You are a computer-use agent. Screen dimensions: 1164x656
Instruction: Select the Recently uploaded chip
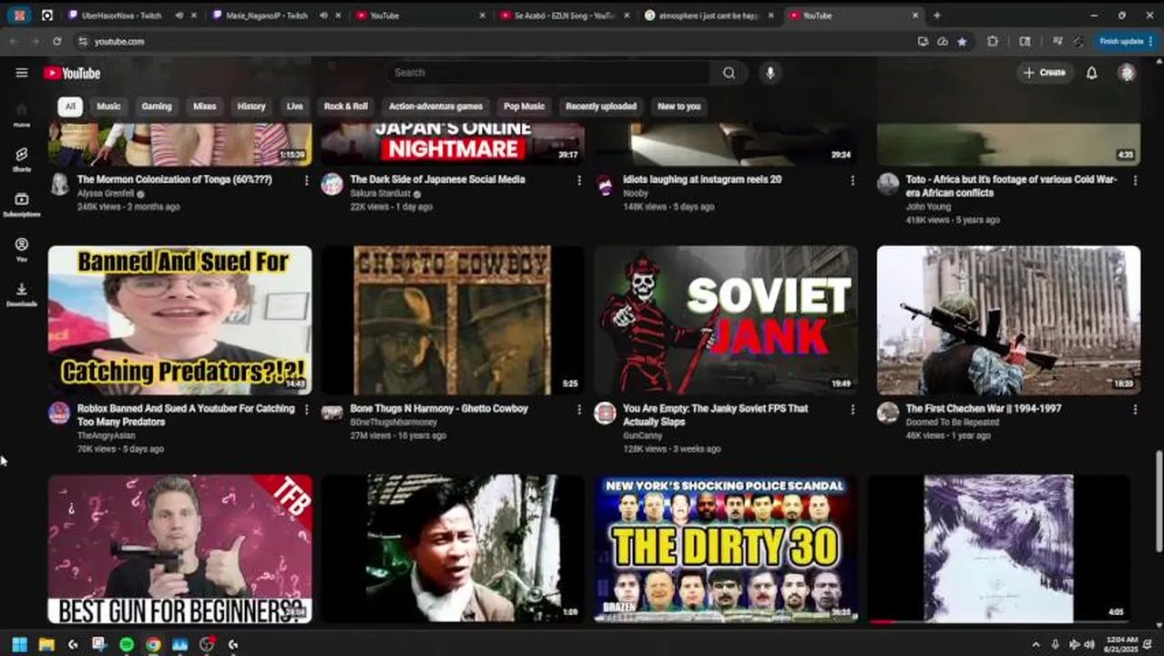point(601,107)
